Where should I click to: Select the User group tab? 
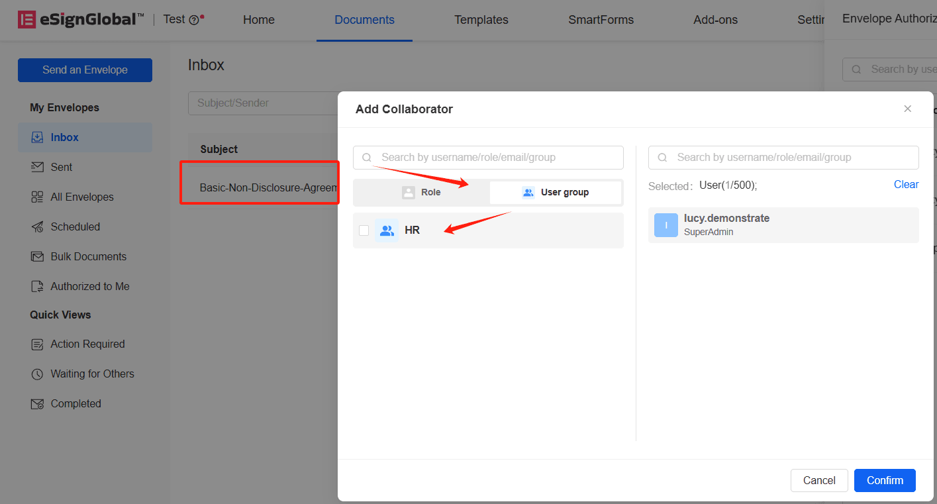(x=556, y=192)
